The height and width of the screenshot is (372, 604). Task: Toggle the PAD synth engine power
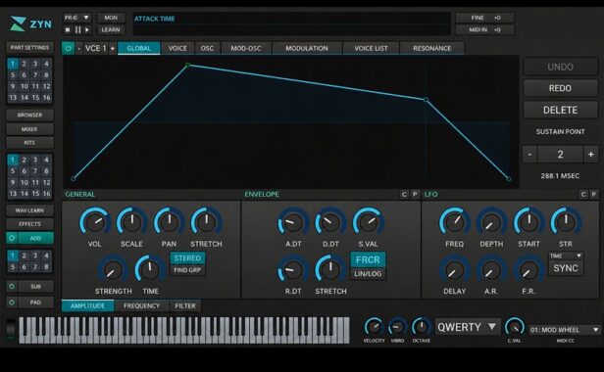pyautogui.click(x=12, y=302)
